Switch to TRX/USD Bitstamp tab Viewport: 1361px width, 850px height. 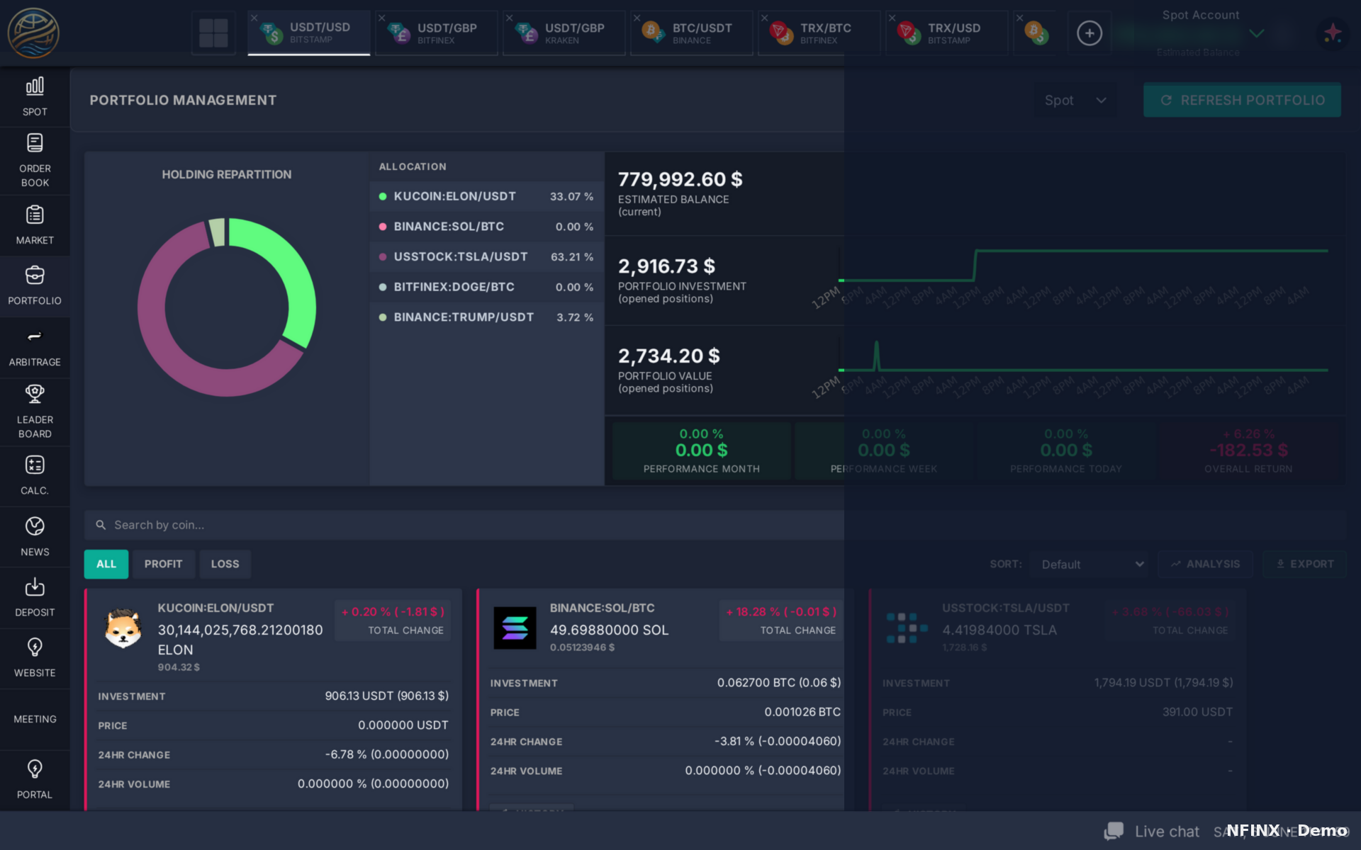pyautogui.click(x=947, y=33)
